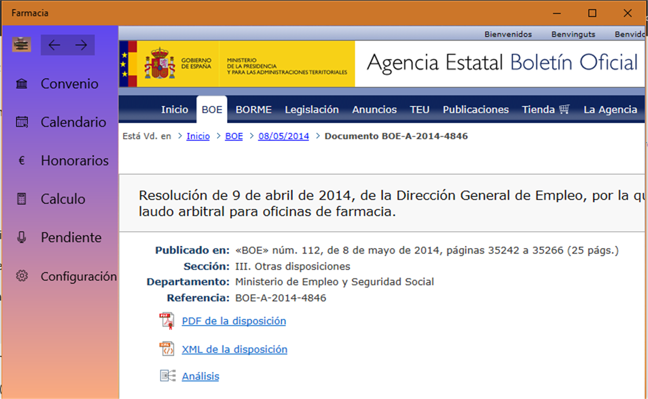
Task: Click the PDF file icon
Action: (x=167, y=321)
